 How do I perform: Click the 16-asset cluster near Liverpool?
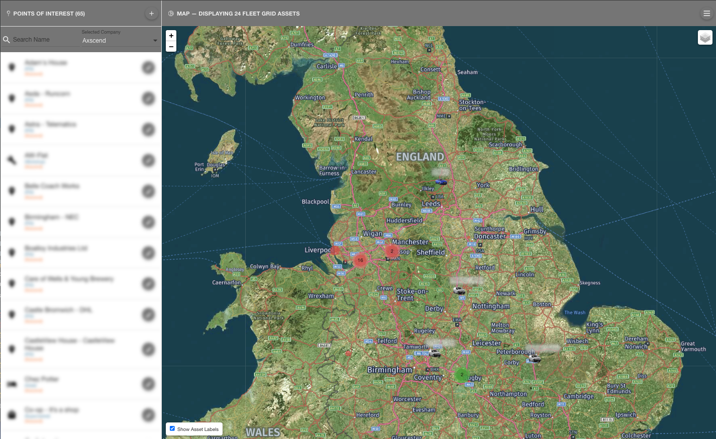[x=360, y=260]
